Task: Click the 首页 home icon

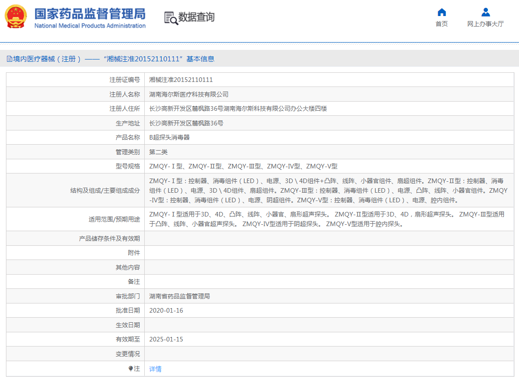Action: (x=441, y=13)
